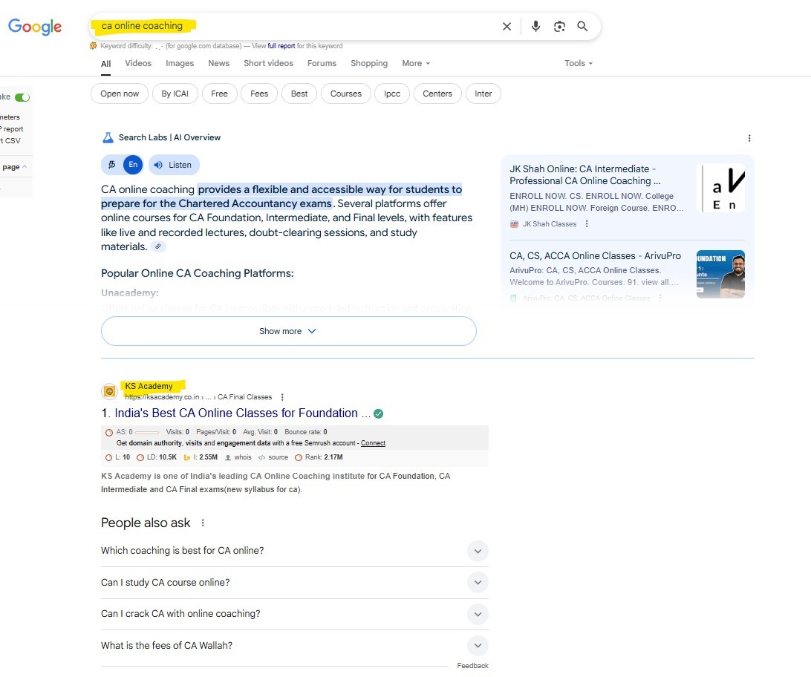Expand AI Overview with Show more
Image resolution: width=811 pixels, height=677 pixels.
click(x=288, y=331)
